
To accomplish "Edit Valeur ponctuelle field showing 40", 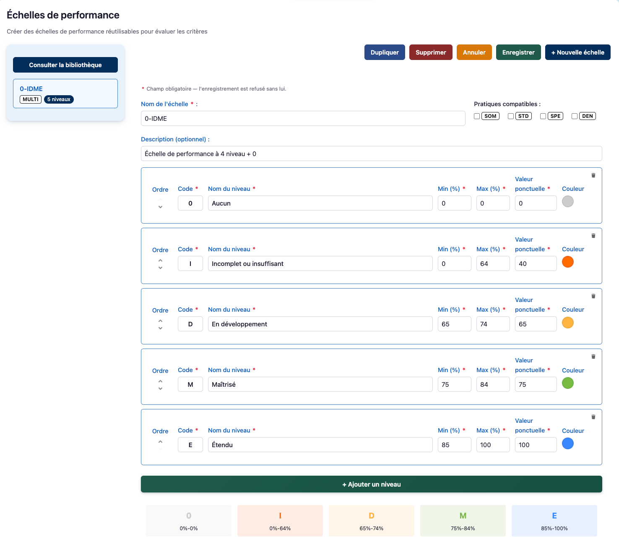I will click(536, 263).
